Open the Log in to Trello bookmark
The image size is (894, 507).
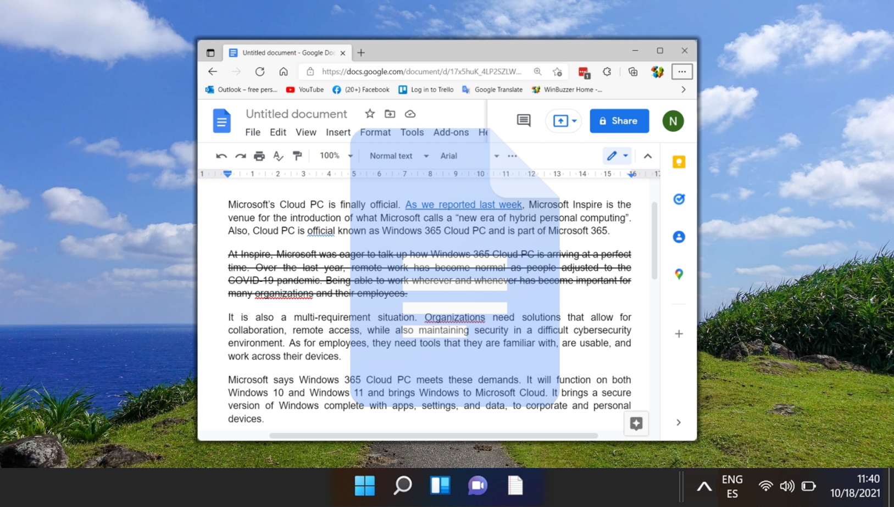426,90
